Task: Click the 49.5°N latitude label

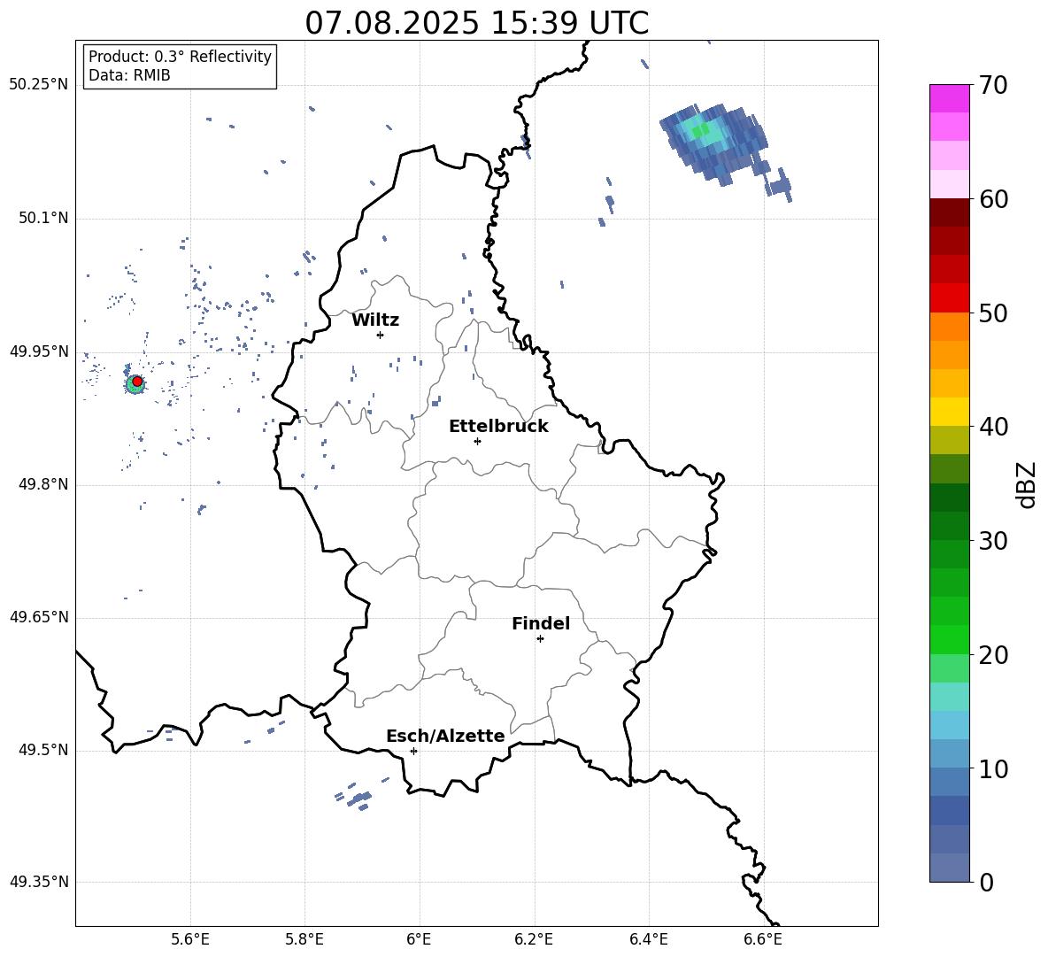Action: (43, 750)
